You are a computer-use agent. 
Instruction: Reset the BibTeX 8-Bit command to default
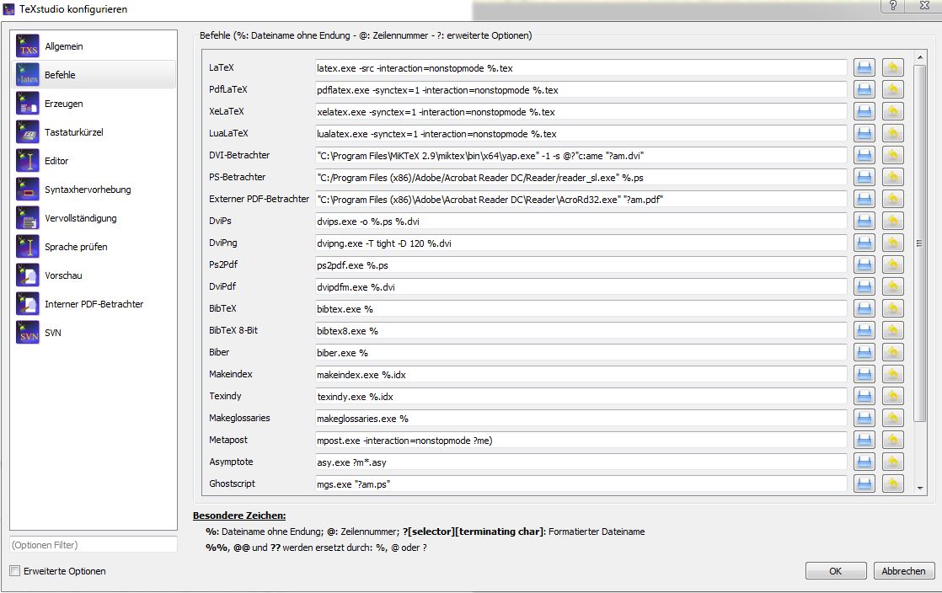pyautogui.click(x=893, y=330)
